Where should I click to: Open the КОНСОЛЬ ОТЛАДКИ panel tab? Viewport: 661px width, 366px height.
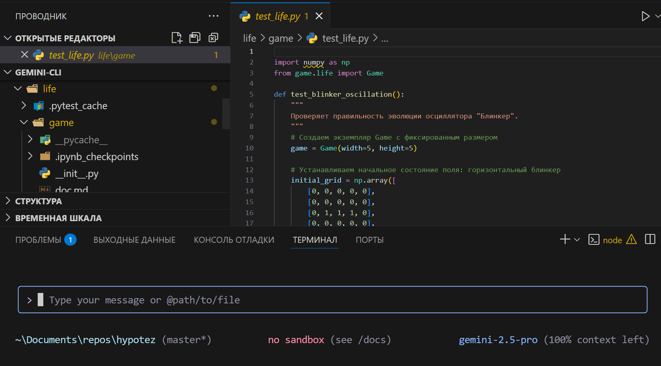point(234,240)
